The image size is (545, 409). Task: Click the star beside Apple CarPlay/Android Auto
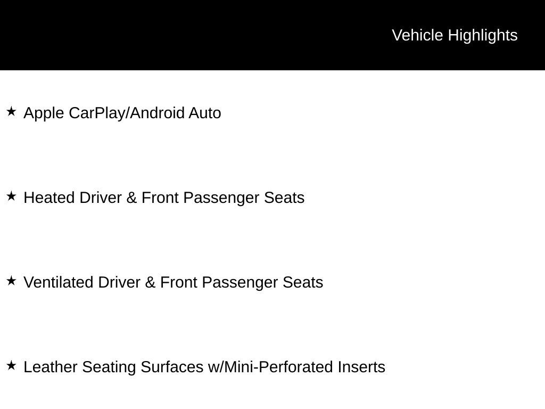coord(12,112)
